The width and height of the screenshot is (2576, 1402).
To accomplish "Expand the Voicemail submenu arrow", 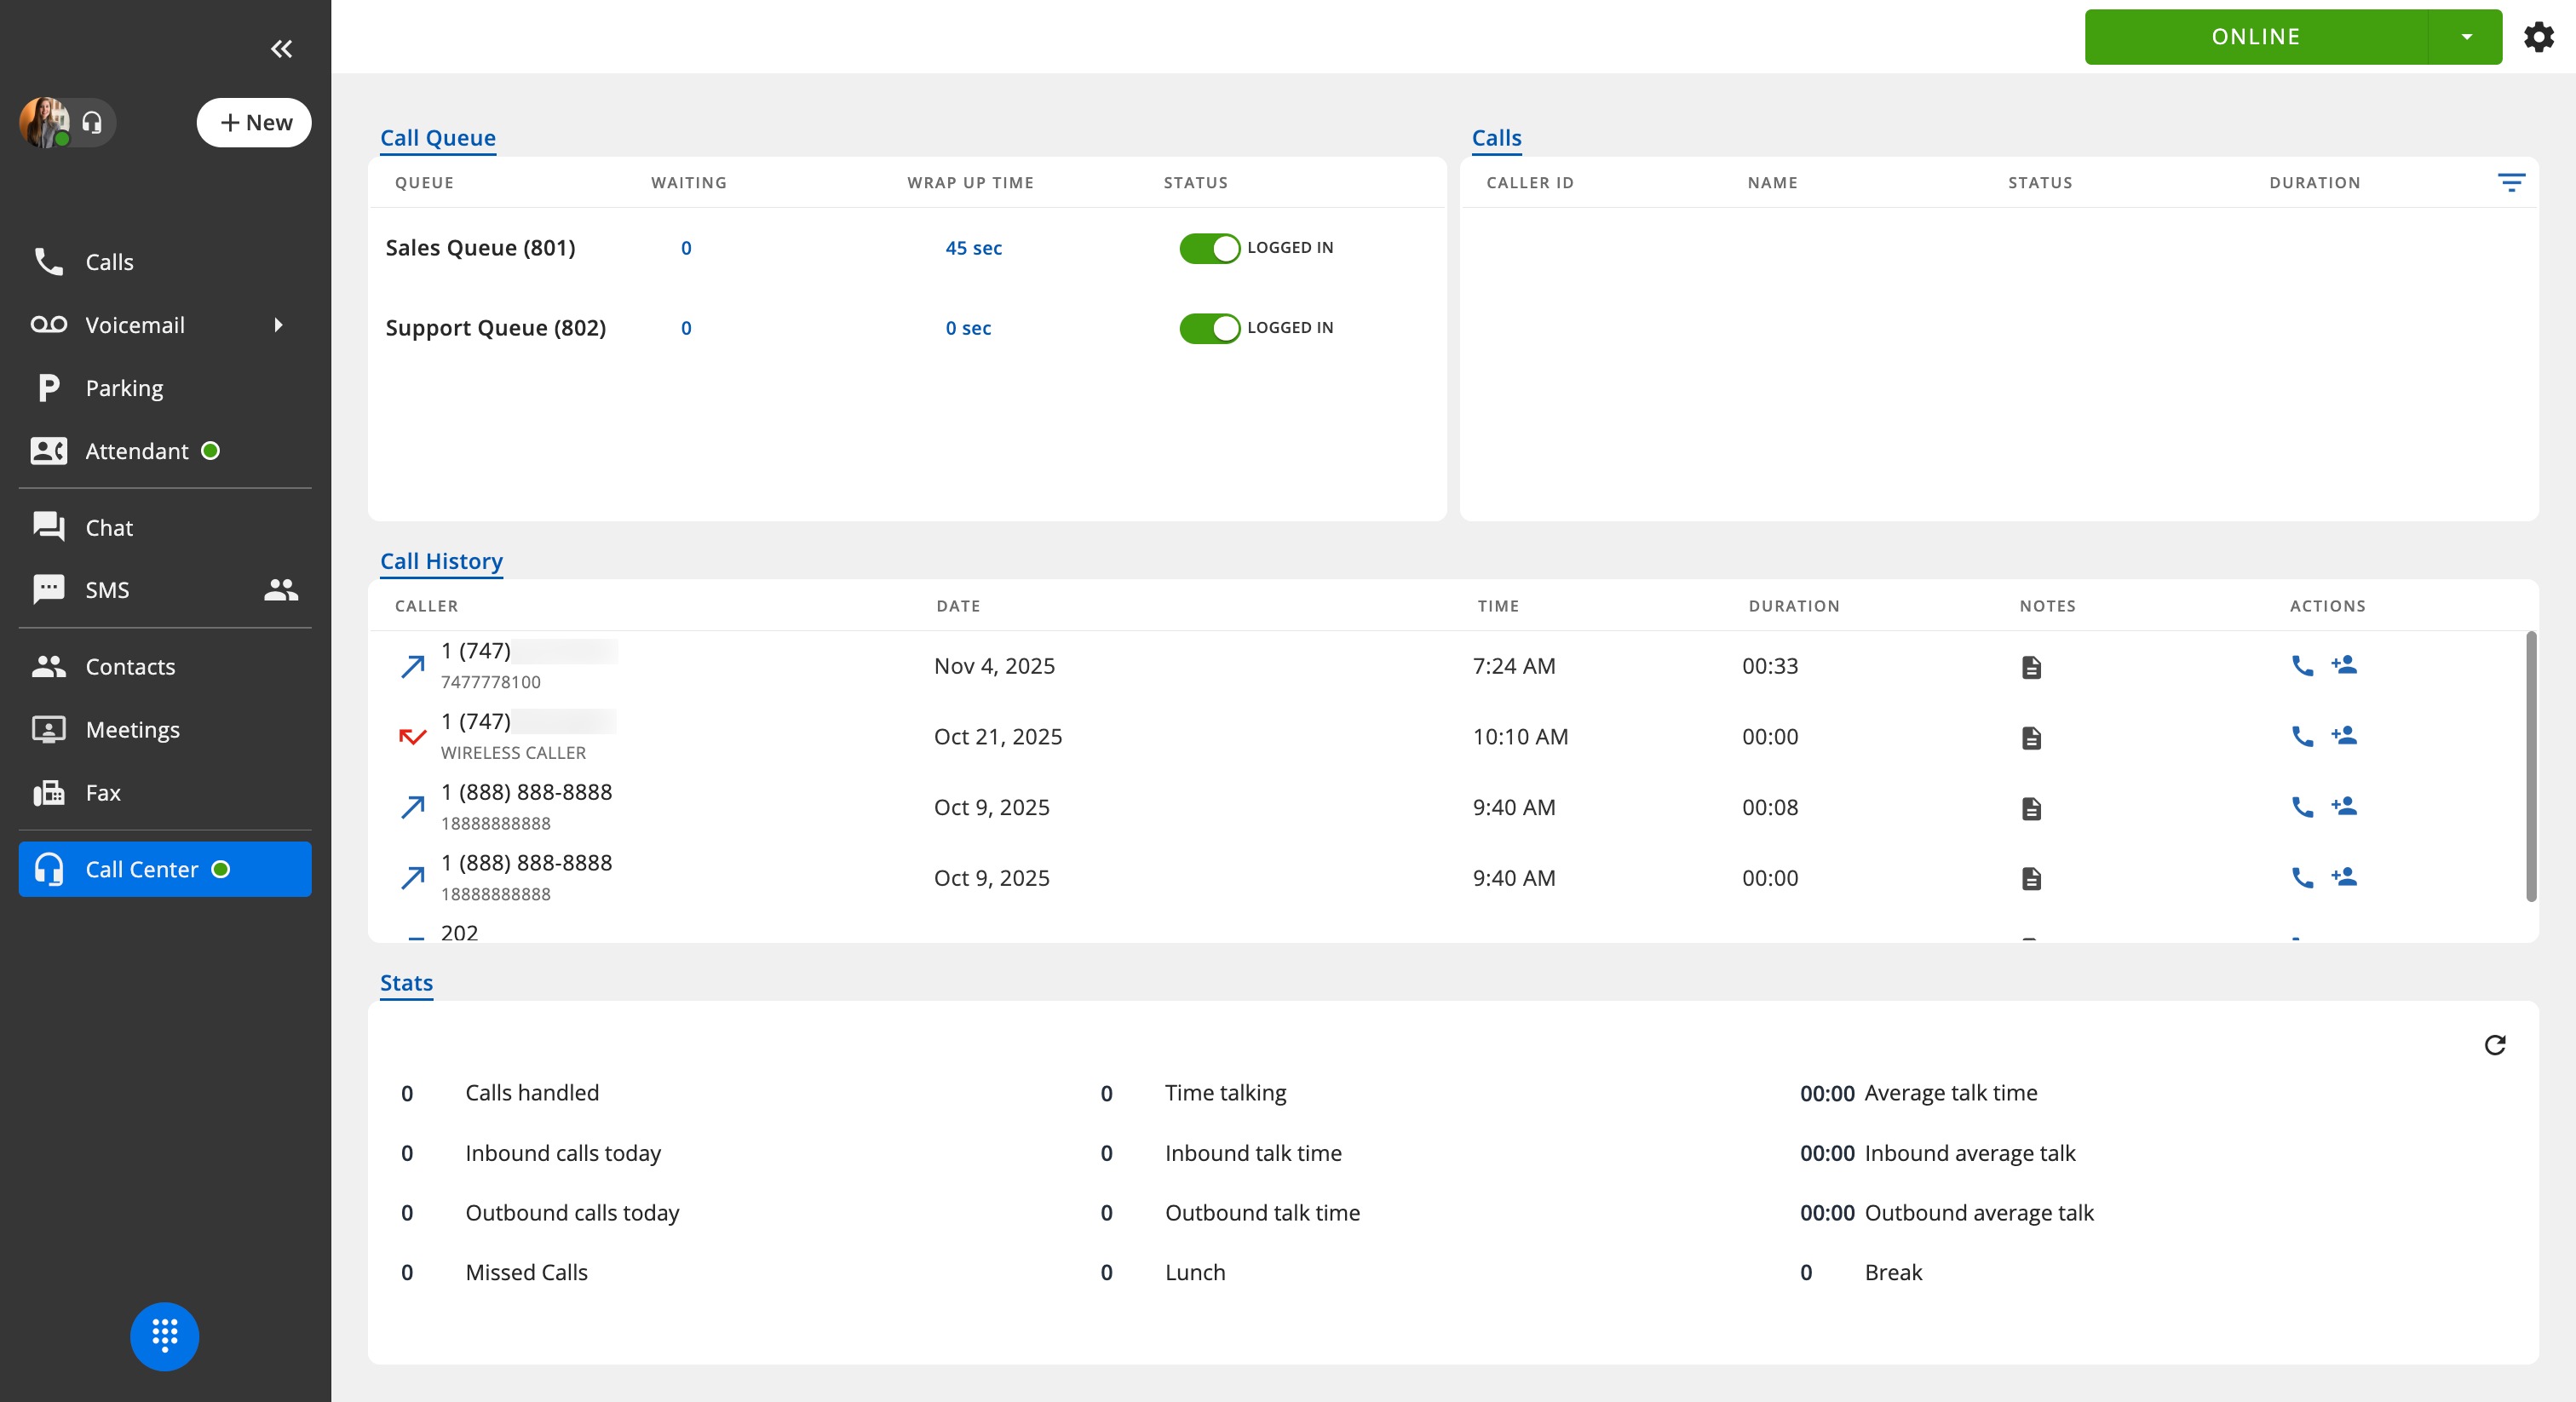I will click(x=278, y=325).
